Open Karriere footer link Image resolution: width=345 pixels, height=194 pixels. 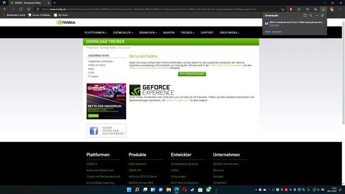point(218,170)
